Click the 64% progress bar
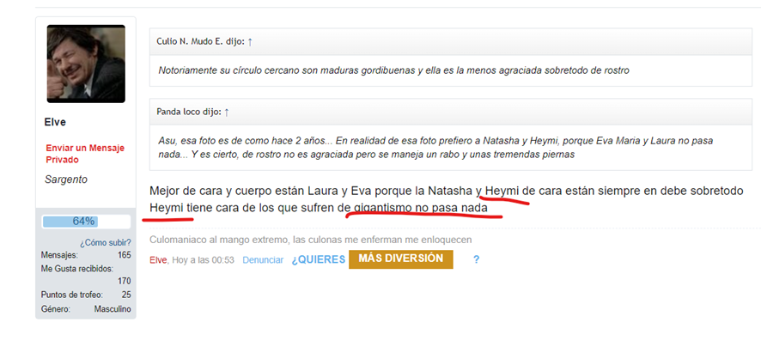 click(83, 222)
